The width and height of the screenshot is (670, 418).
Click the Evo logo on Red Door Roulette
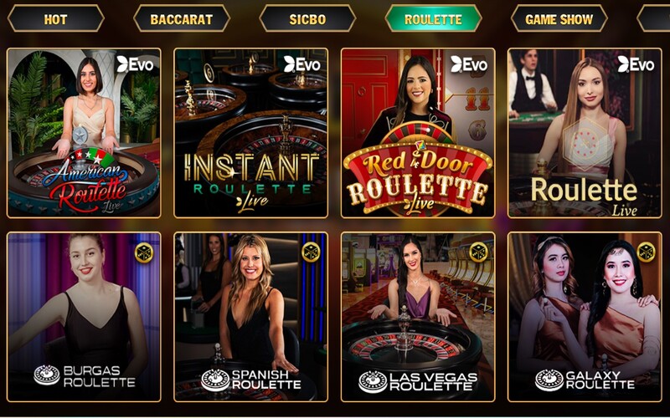point(469,64)
